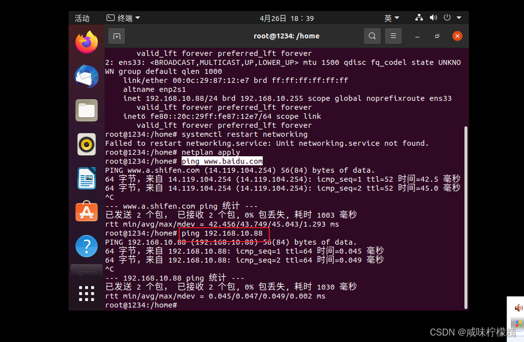Open a new terminal tab
524x342 pixels.
(x=116, y=35)
